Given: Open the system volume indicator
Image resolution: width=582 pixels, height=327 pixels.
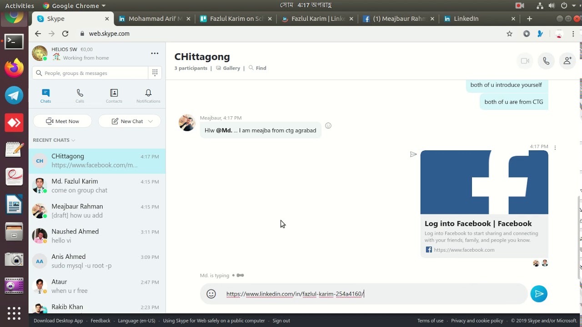Looking at the screenshot, I should 552,5.
